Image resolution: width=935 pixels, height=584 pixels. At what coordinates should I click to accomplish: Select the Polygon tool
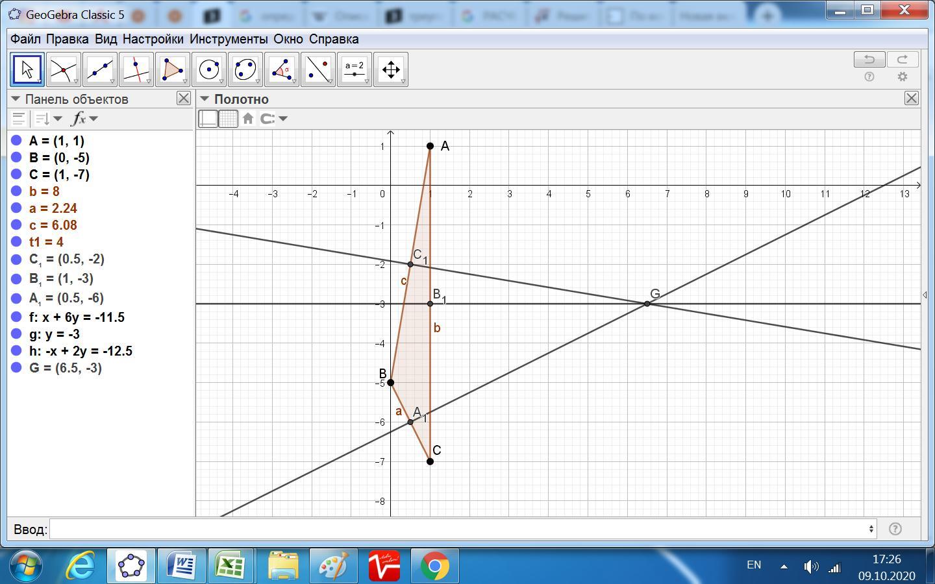click(173, 69)
